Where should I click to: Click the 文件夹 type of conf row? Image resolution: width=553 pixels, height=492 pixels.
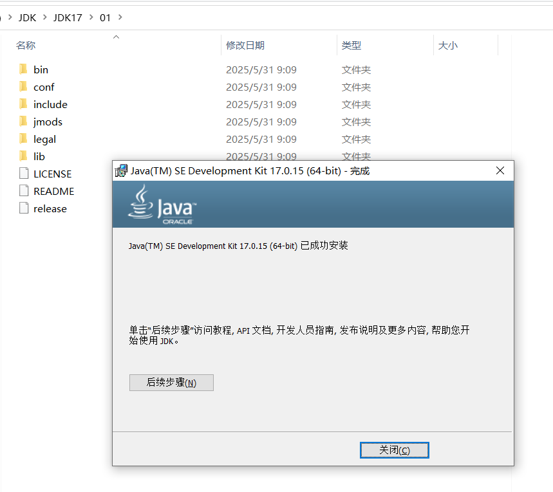[x=356, y=87]
